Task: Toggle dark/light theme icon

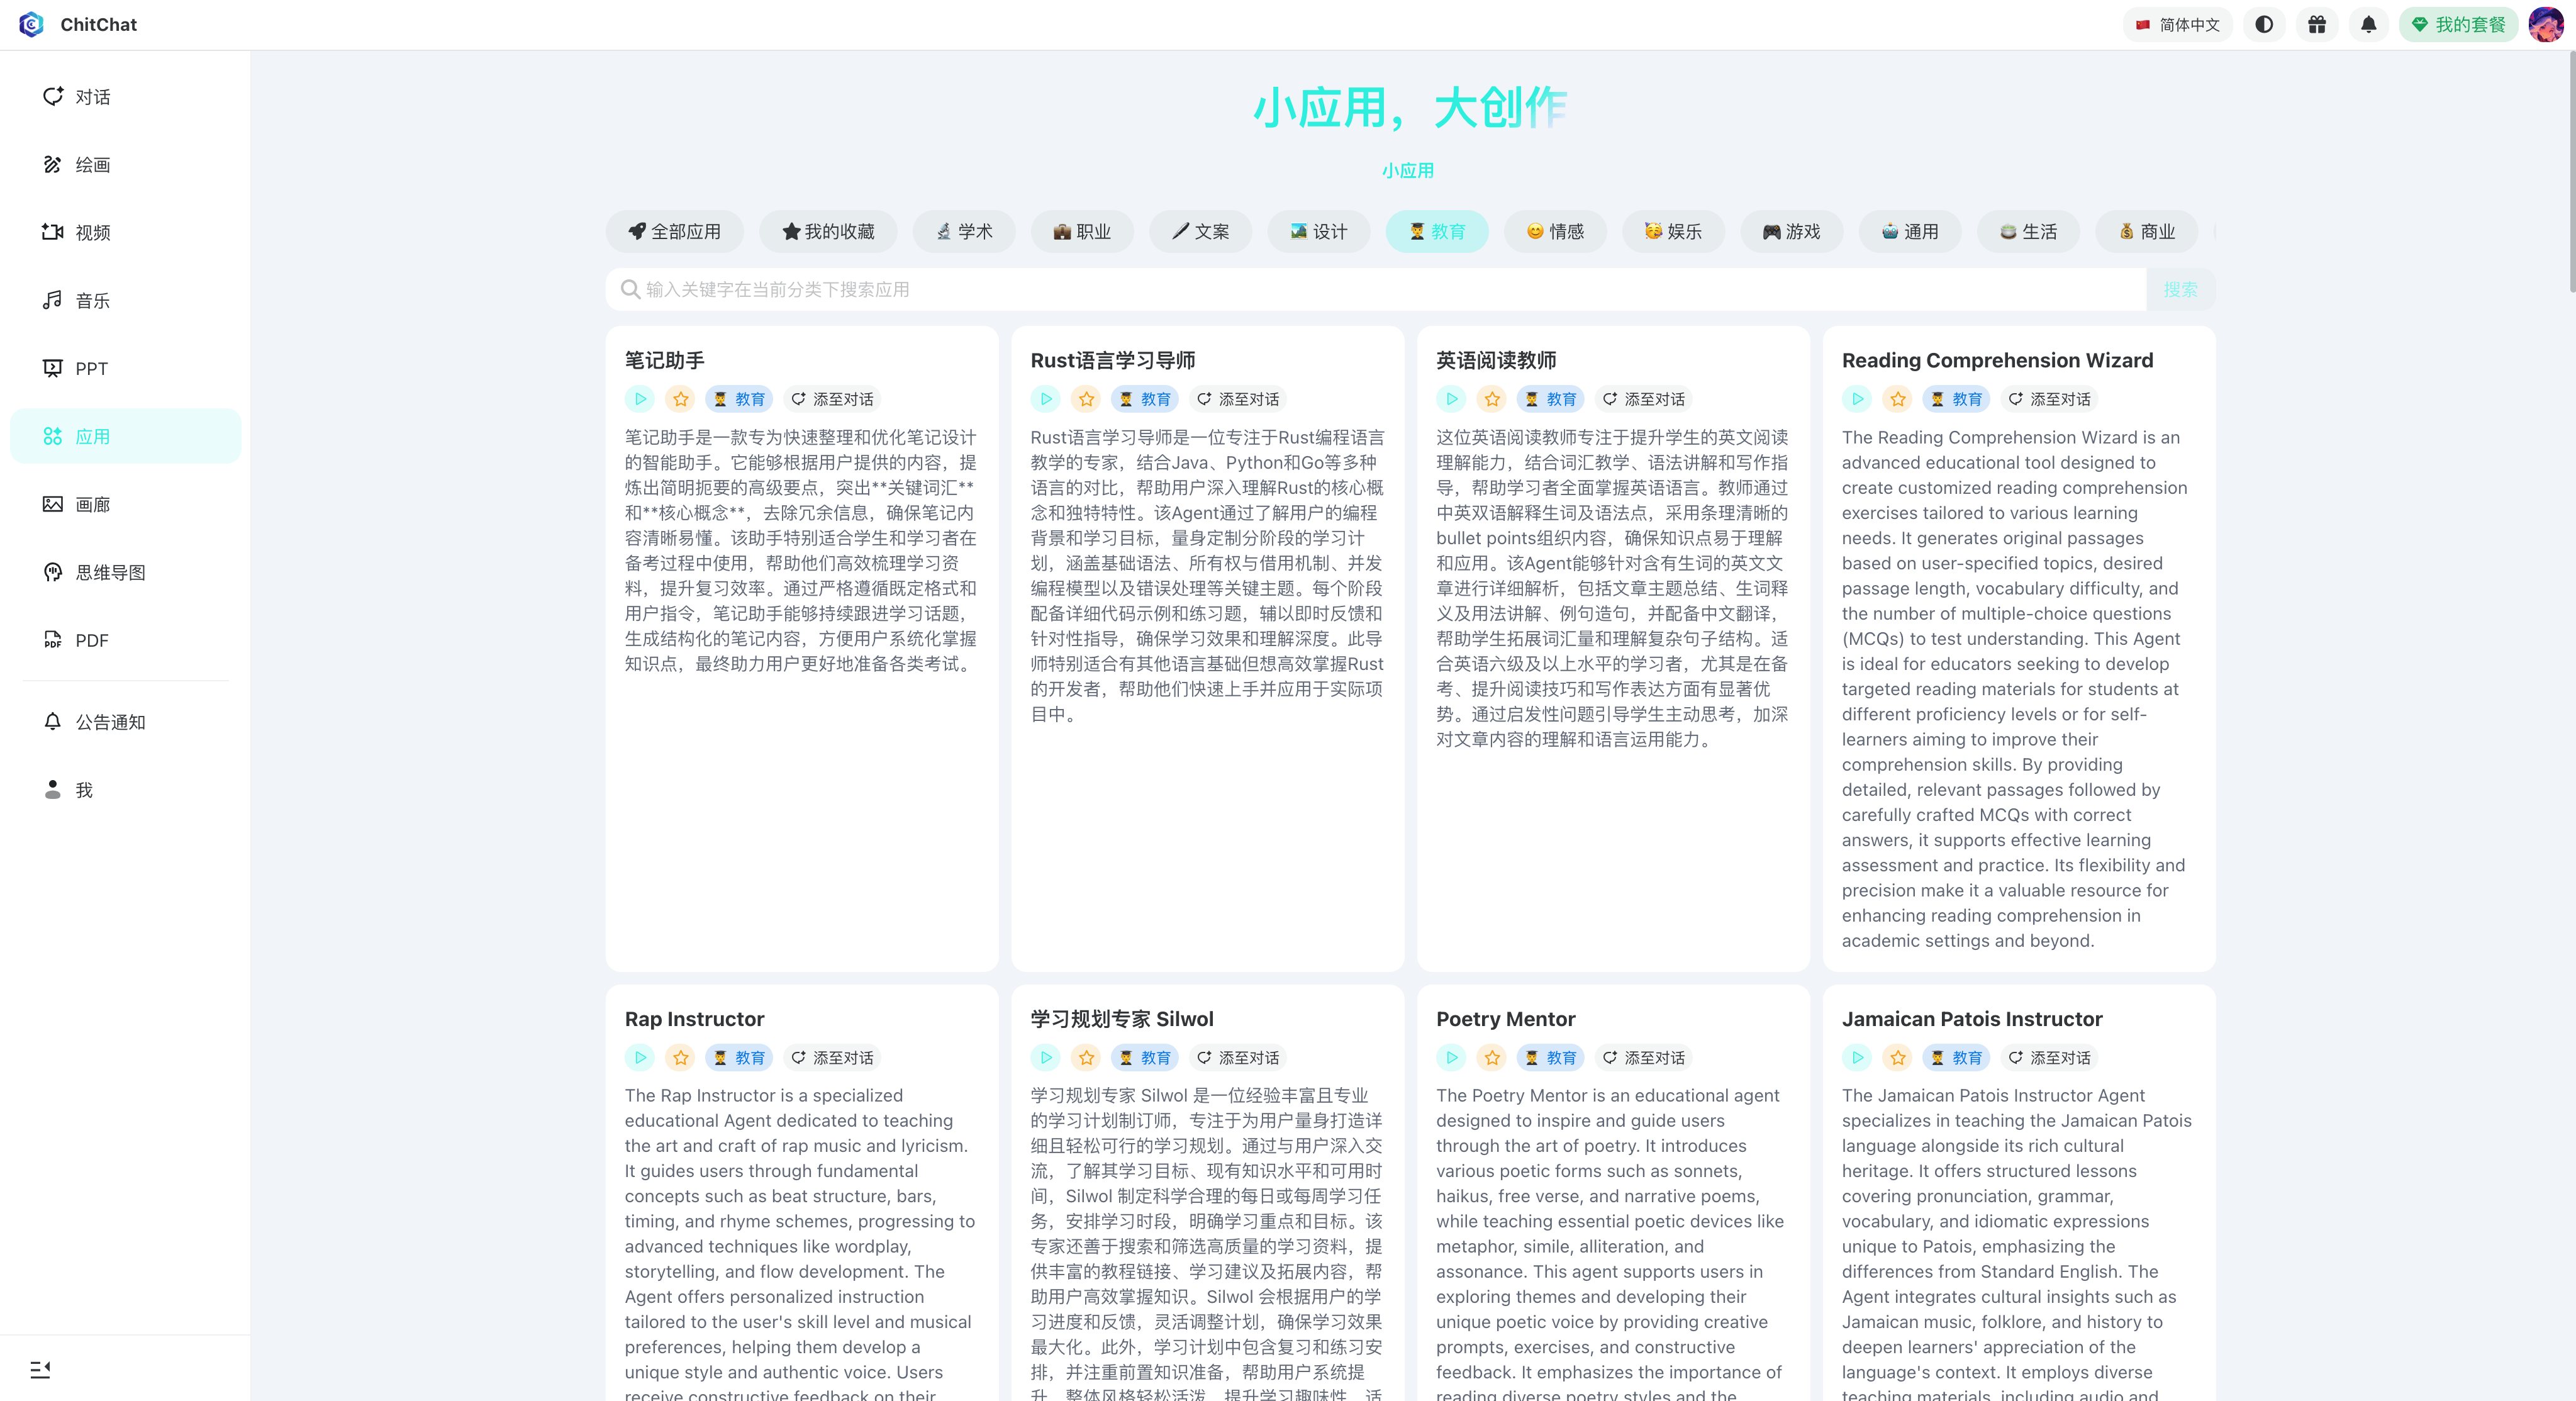Action: 2264,24
